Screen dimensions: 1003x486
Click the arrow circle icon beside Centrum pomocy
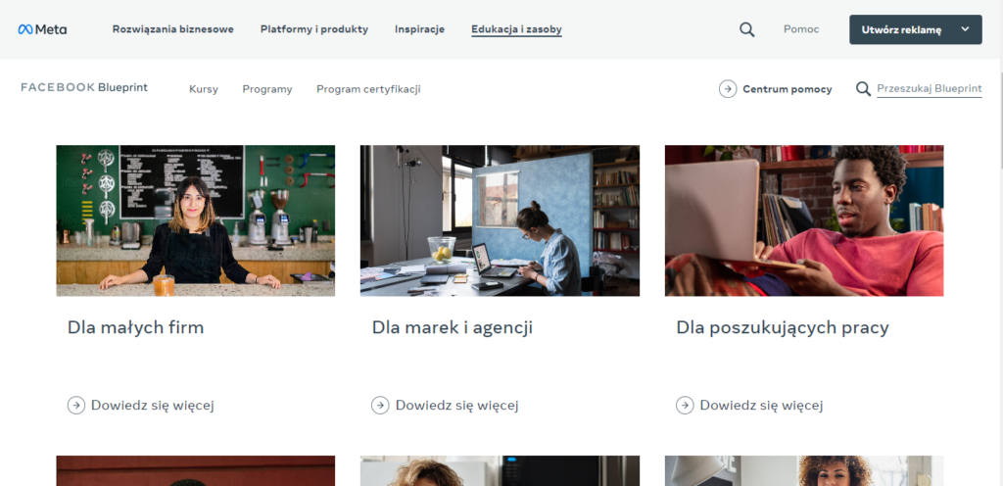click(728, 89)
